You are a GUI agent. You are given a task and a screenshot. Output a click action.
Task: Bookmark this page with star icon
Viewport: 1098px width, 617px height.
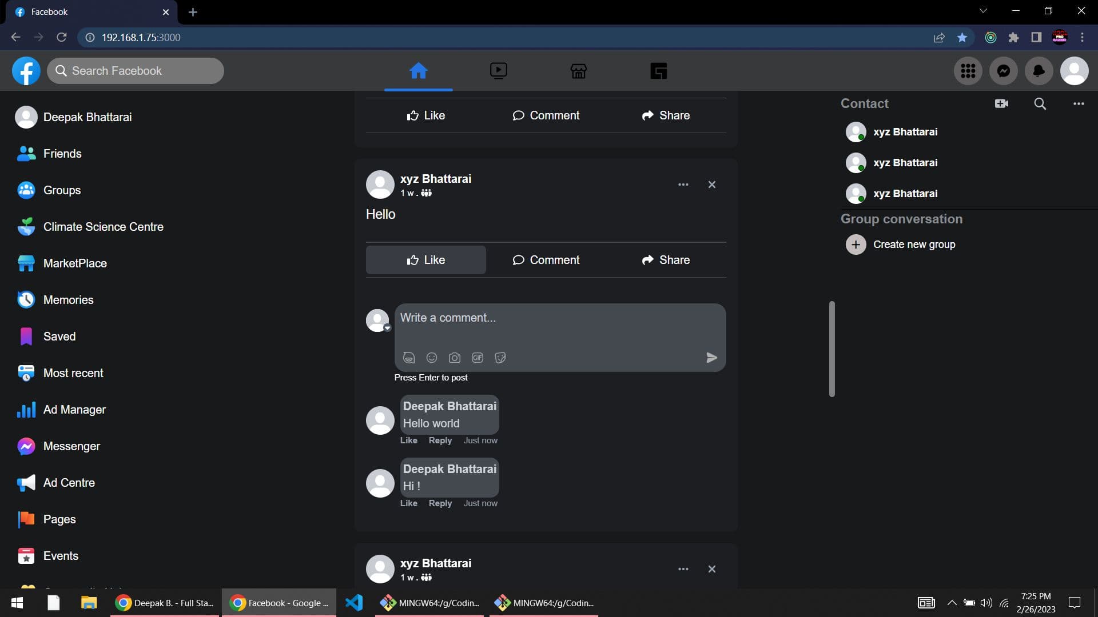click(x=962, y=37)
